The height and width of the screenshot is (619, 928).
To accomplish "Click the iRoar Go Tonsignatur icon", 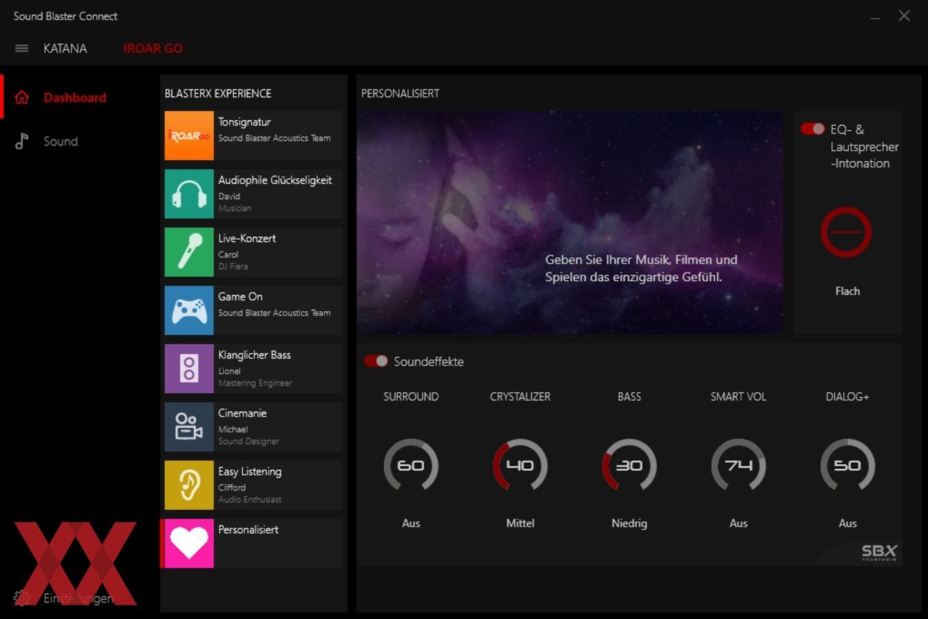I will (189, 136).
